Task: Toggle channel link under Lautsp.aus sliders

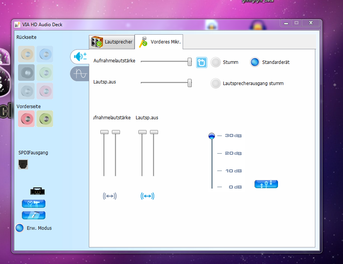Action: [x=147, y=196]
